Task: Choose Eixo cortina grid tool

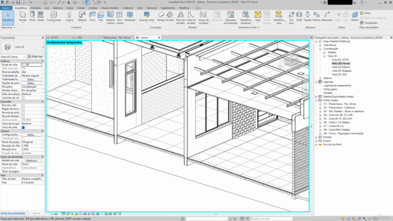Action: click(120, 18)
